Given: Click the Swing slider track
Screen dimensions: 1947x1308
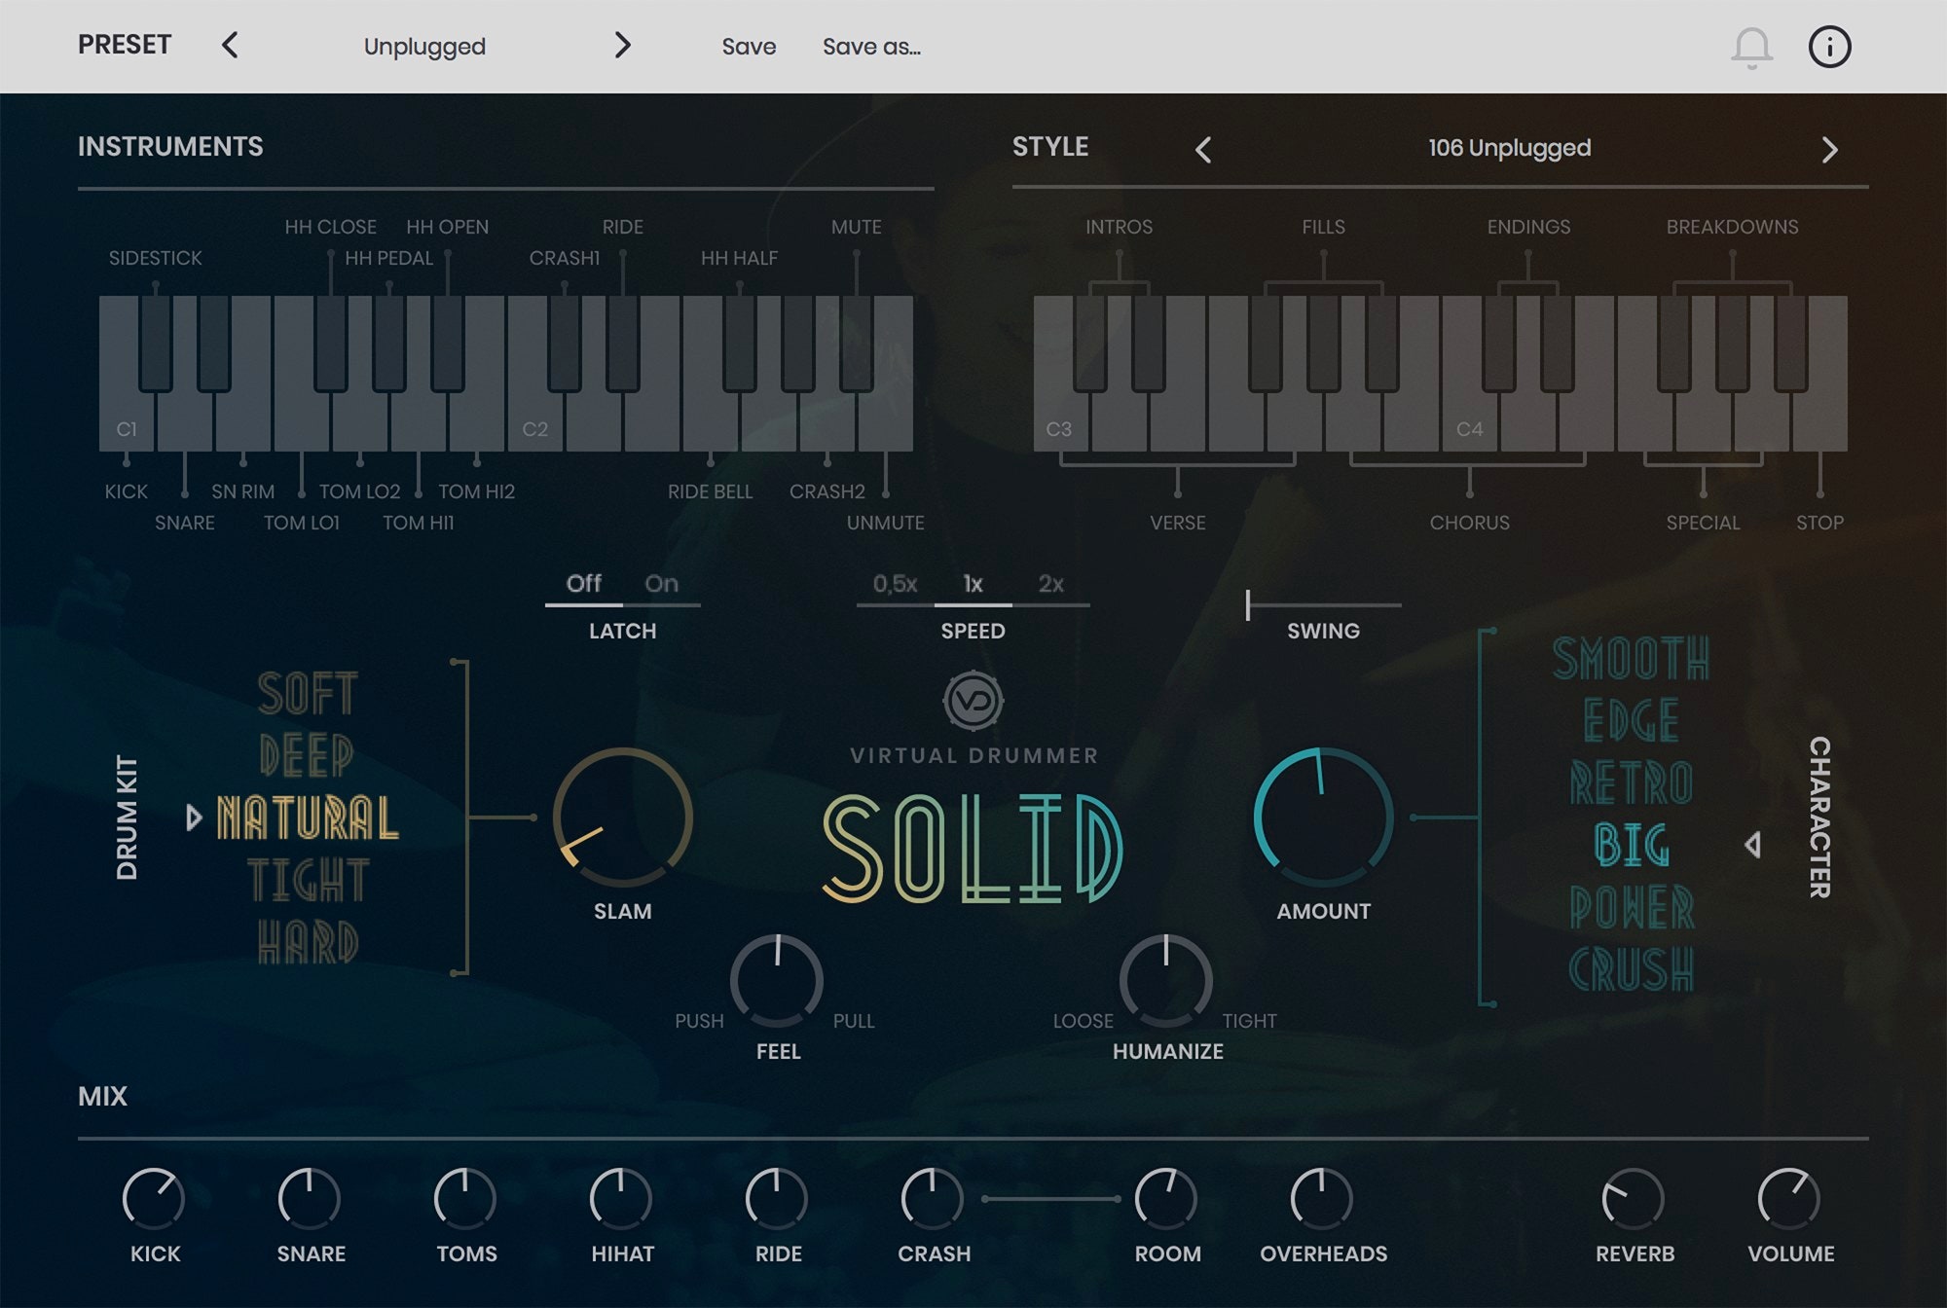Looking at the screenshot, I should point(1324,605).
